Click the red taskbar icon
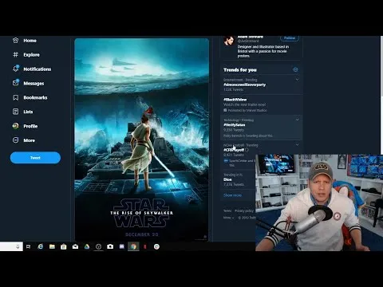 145,246
